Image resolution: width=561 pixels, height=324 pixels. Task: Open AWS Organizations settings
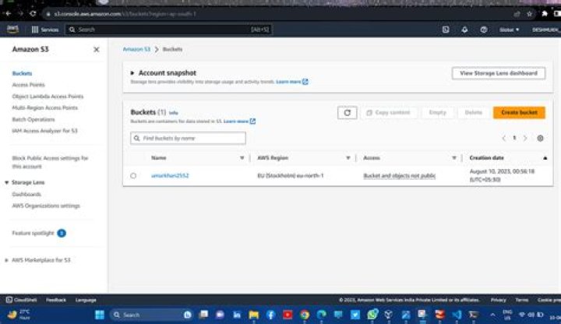point(46,206)
